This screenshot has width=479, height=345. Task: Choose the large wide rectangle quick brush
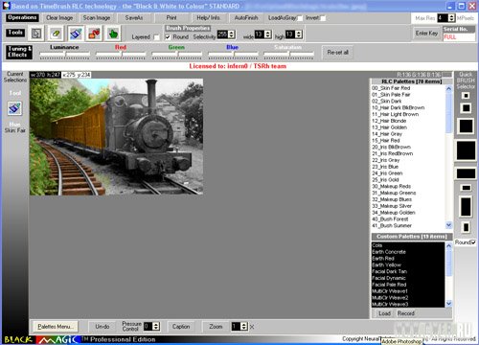466,173
